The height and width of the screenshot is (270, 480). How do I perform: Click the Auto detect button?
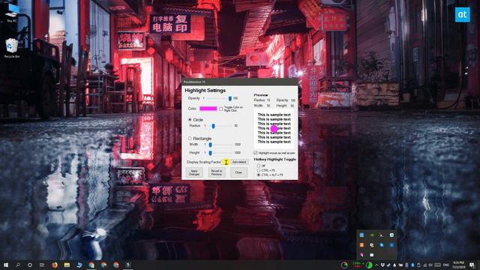click(x=239, y=162)
